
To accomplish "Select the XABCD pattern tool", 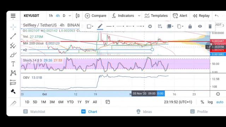I will point(13,73).
